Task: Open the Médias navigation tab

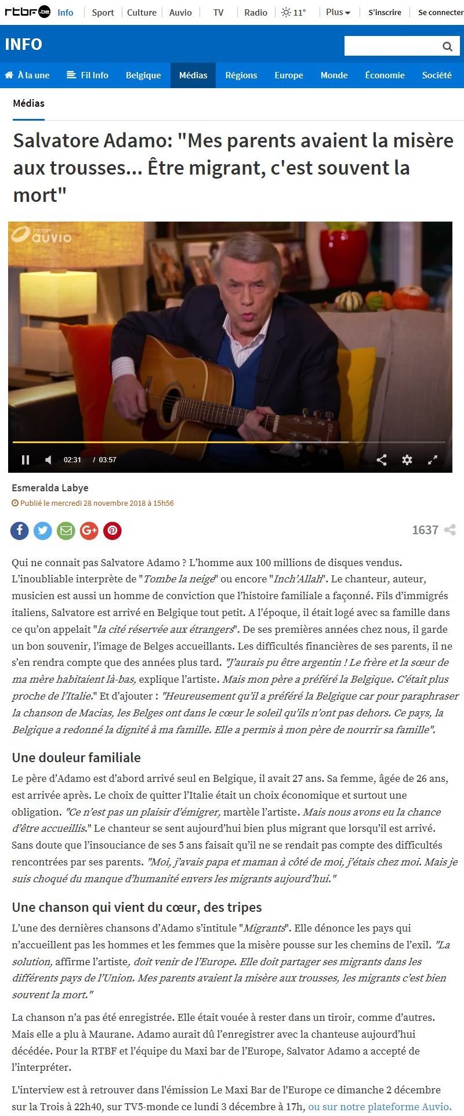Action: point(193,75)
